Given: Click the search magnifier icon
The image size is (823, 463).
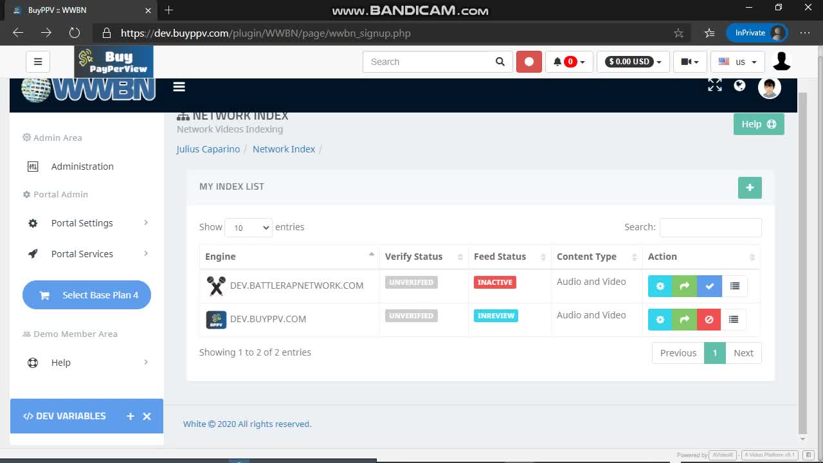Looking at the screenshot, I should pyautogui.click(x=500, y=62).
